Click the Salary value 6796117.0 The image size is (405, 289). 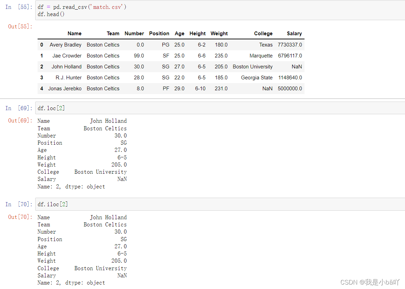(x=290, y=55)
